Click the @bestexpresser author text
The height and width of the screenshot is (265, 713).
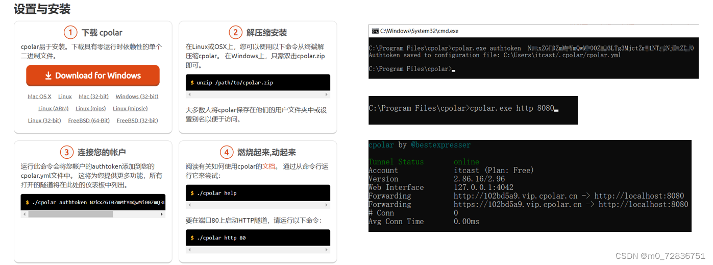(x=441, y=145)
